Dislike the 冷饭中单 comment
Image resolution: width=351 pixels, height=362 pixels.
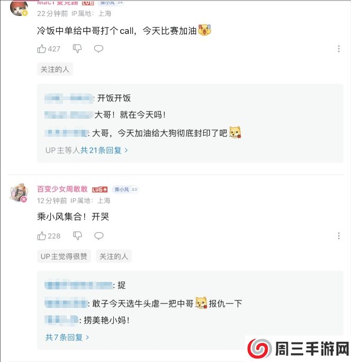[77, 49]
